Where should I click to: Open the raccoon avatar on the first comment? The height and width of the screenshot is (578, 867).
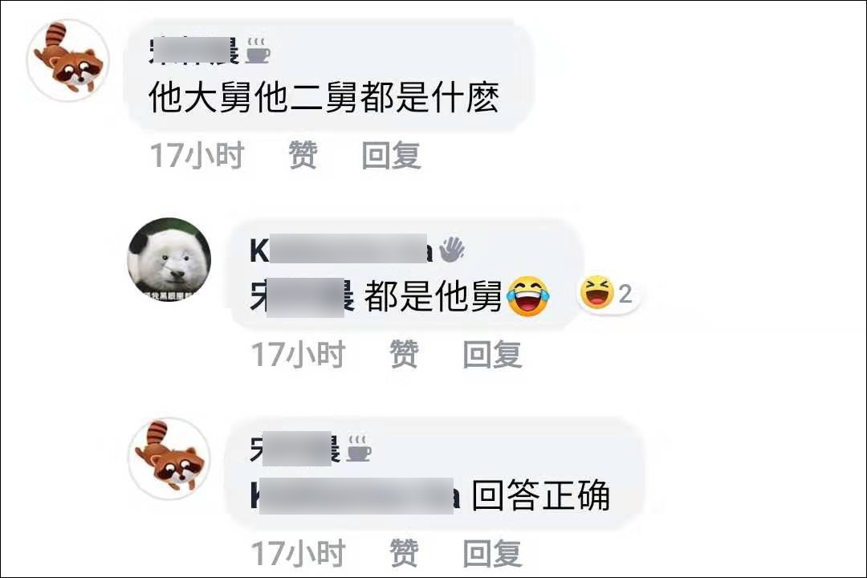pyautogui.click(x=68, y=61)
